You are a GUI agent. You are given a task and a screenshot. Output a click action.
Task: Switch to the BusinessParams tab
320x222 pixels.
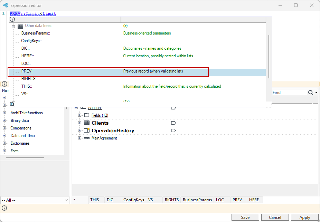point(197,200)
